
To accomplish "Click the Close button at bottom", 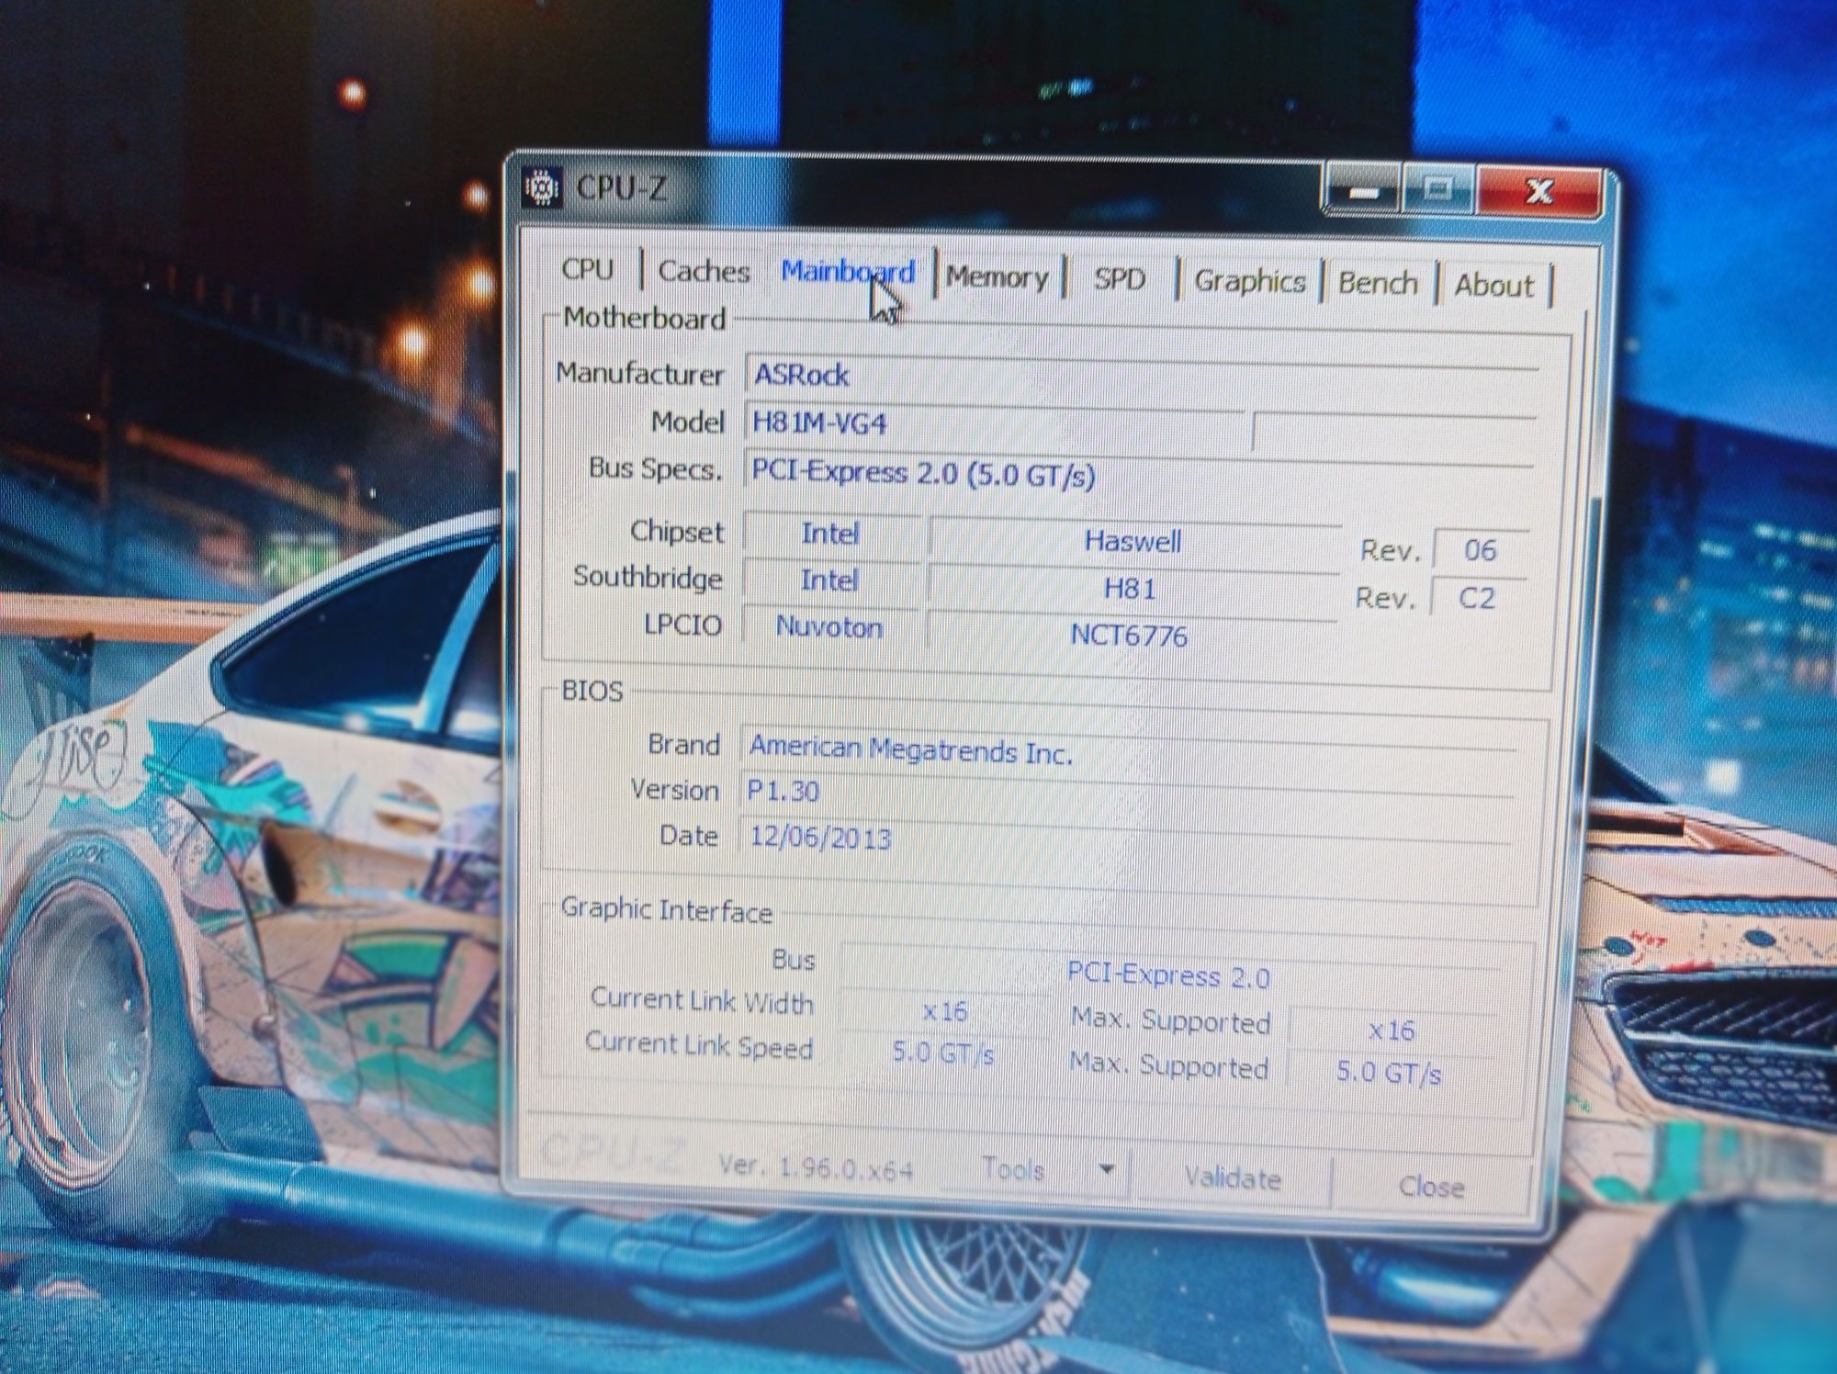I will tap(1431, 1187).
